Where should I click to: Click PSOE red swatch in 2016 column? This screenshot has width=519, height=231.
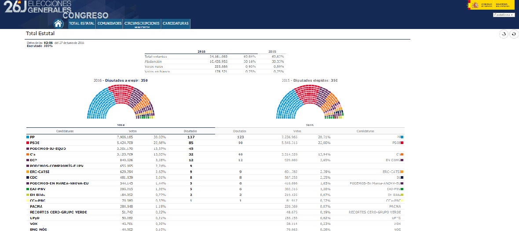[x=27, y=142]
